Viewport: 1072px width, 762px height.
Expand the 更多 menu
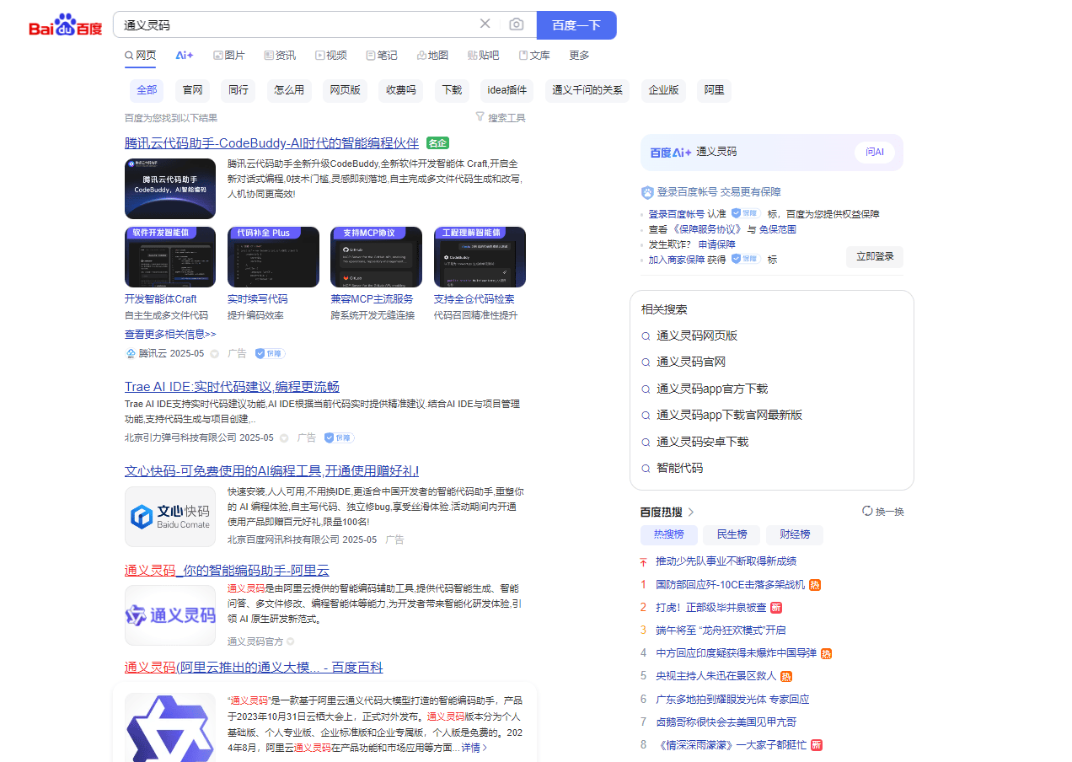(x=579, y=56)
